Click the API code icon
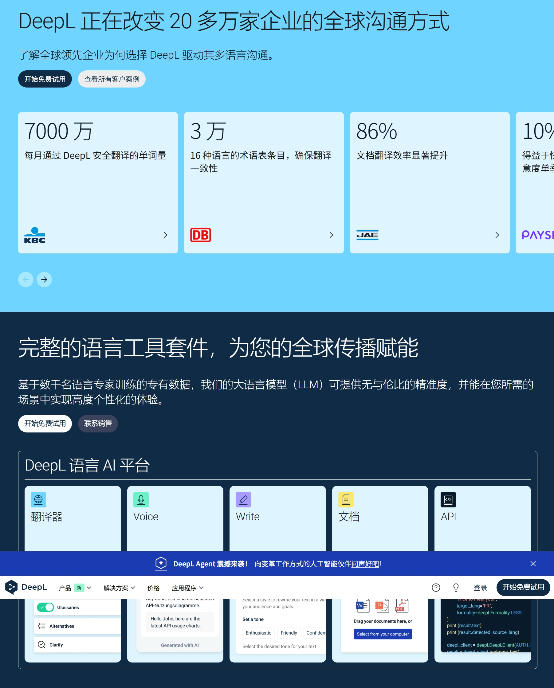The height and width of the screenshot is (688, 554). coord(448,499)
